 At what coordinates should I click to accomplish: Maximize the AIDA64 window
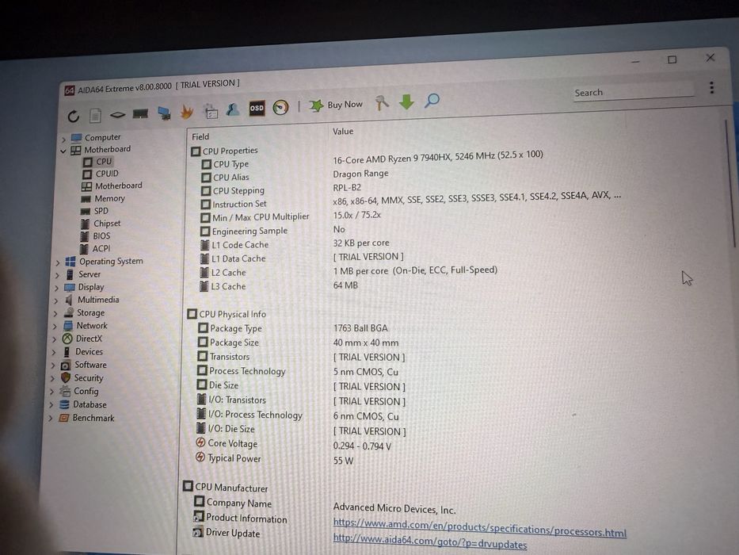pyautogui.click(x=672, y=59)
